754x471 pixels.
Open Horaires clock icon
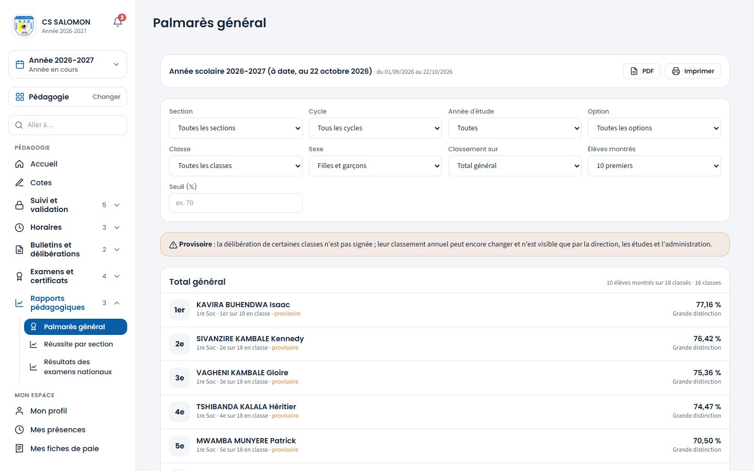19,227
